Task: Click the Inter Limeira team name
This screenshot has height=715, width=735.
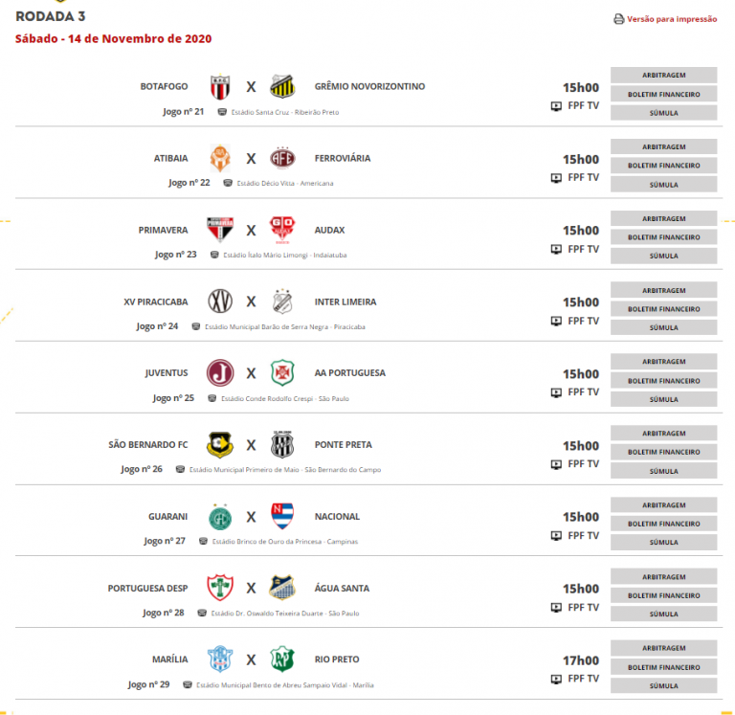Action: pos(345,302)
